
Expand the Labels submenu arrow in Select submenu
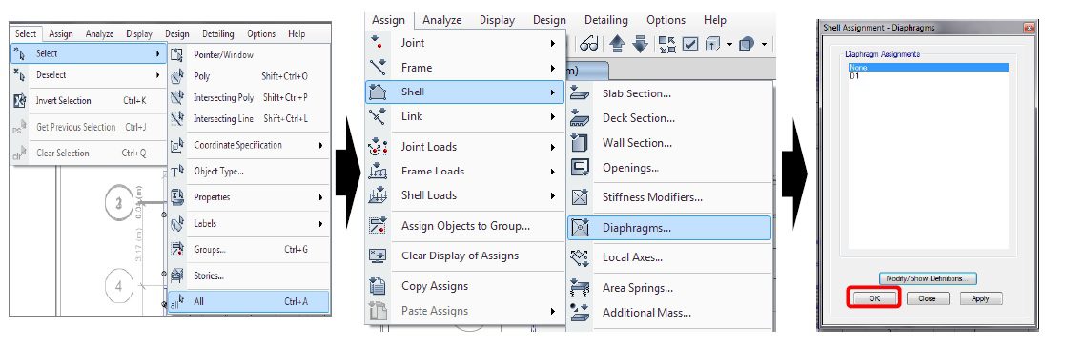click(x=320, y=224)
